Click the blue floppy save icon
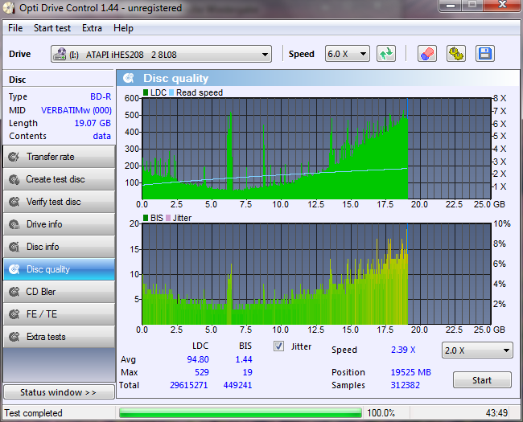Image resolution: width=523 pixels, height=422 pixels. [485, 54]
